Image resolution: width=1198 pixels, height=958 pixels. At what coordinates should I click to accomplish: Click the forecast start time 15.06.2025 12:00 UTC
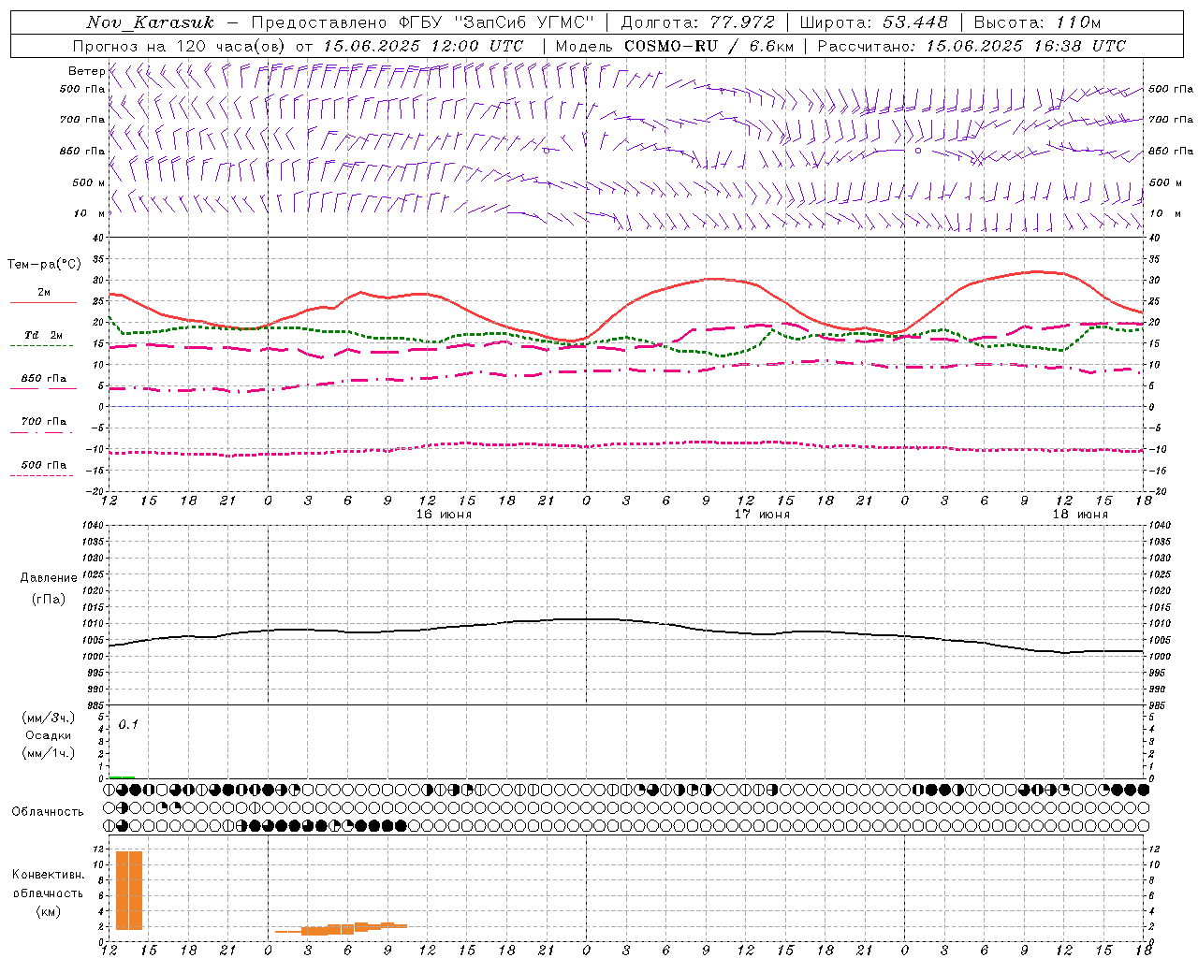coord(423,46)
